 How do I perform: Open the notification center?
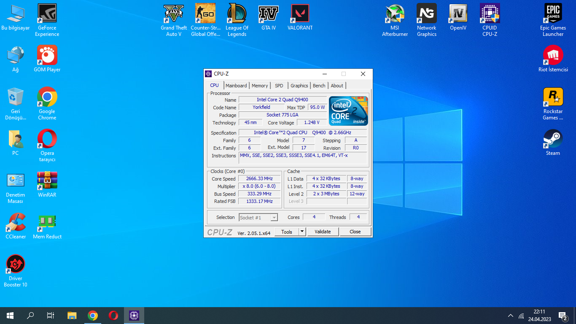pyautogui.click(x=563, y=316)
